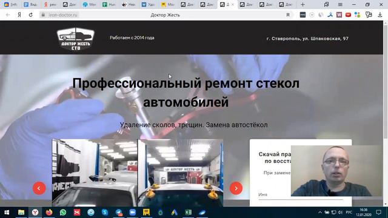This screenshot has width=388, height=218.
Task: Launch Firefox from the taskbar
Action: tap(49, 213)
